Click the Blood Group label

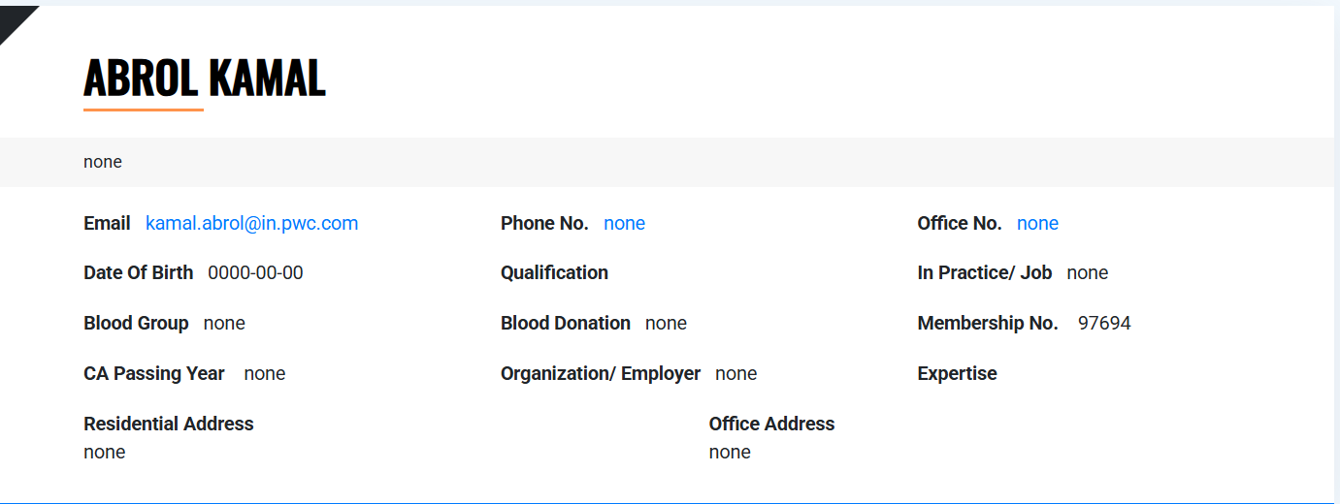pyautogui.click(x=136, y=324)
